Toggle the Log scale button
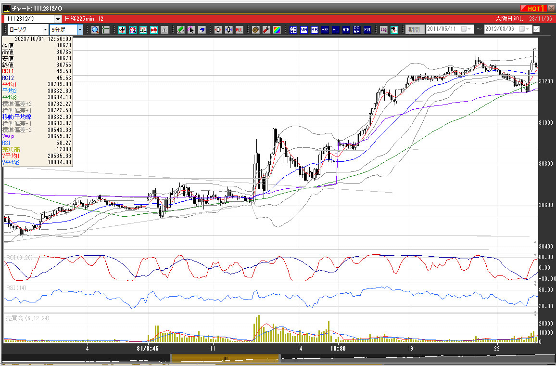 point(384,30)
